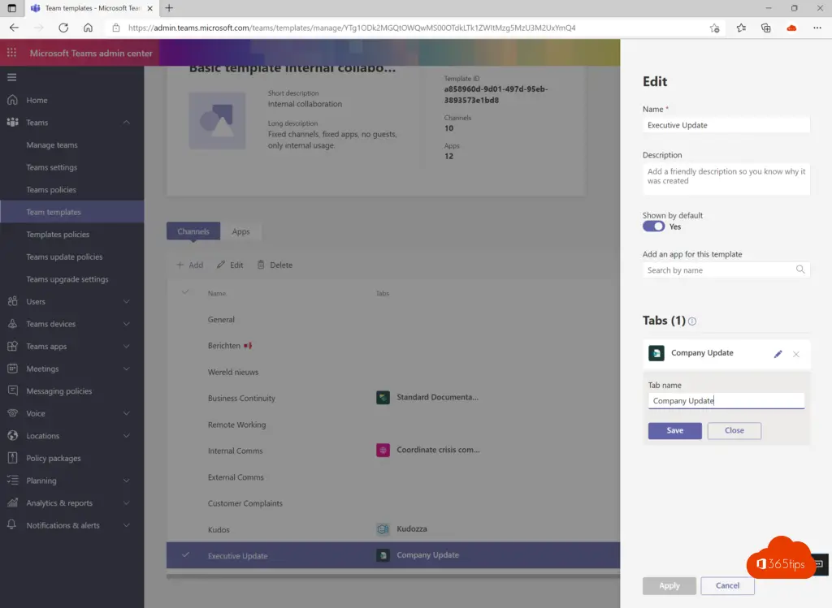The height and width of the screenshot is (608, 832).
Task: Toggle the select-all channels checkmark
Action: pyautogui.click(x=185, y=292)
